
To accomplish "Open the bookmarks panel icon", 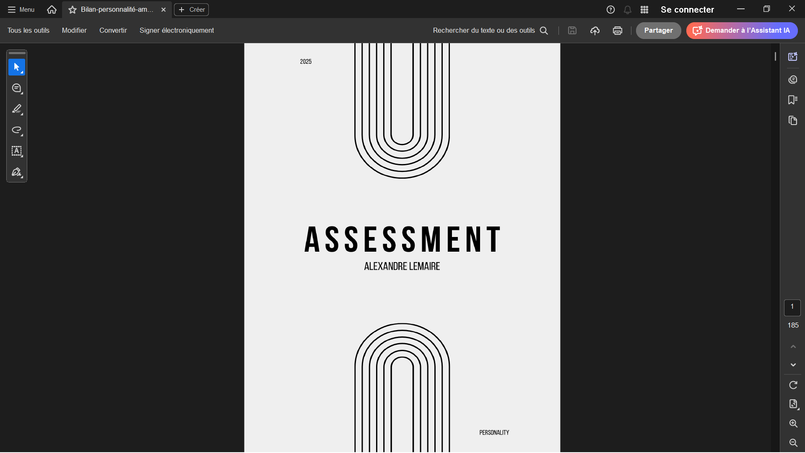I will pyautogui.click(x=792, y=100).
